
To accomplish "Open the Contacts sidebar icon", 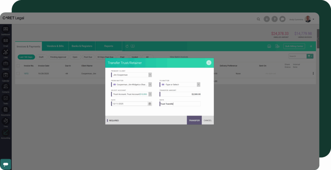I will point(5,86).
